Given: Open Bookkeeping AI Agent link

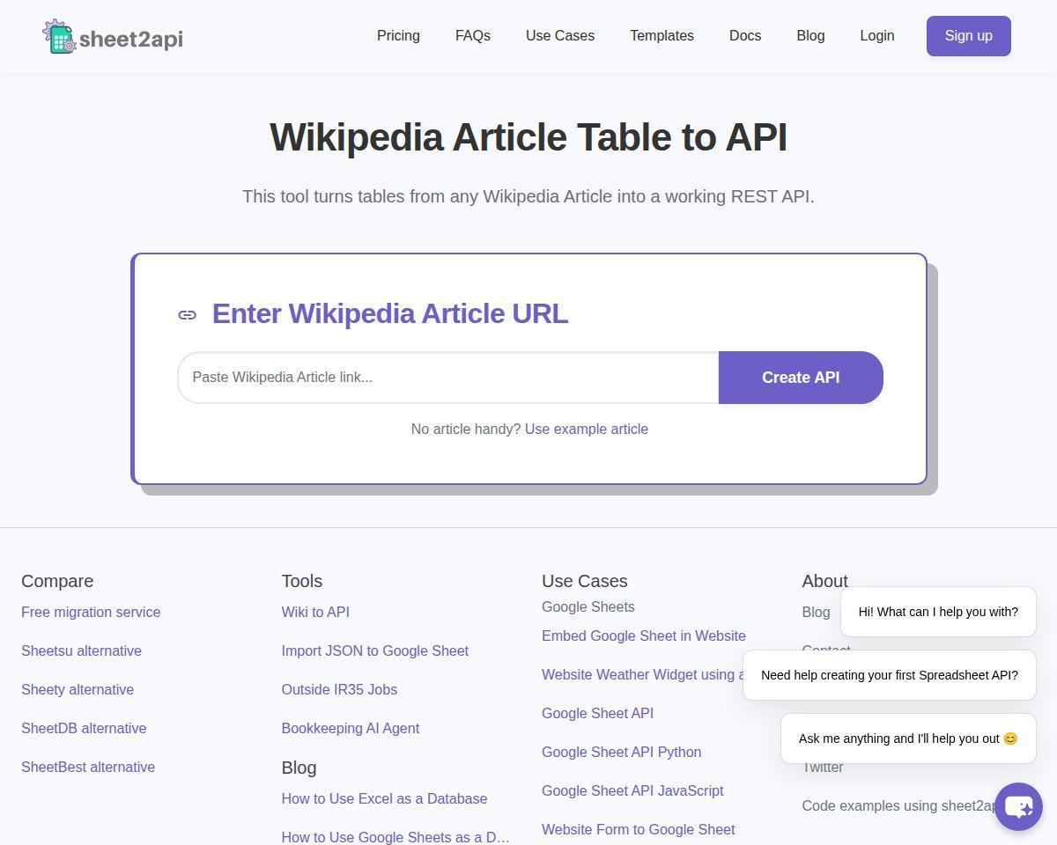Looking at the screenshot, I should pos(351,728).
